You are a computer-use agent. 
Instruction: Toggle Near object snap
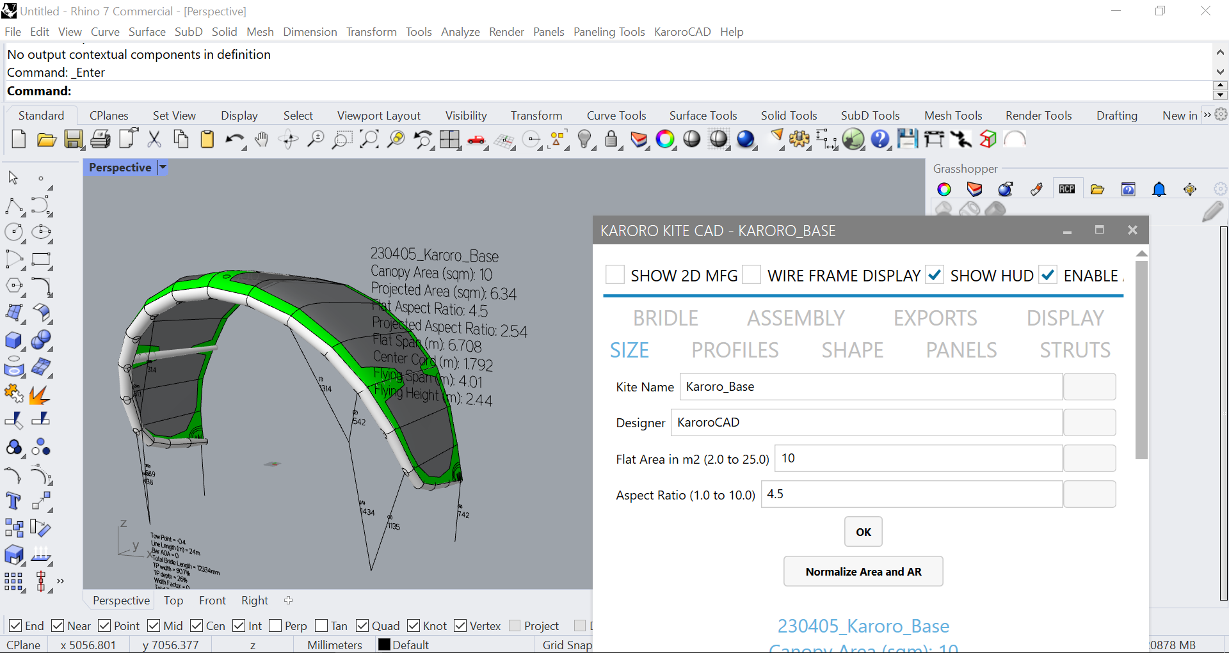pos(58,625)
